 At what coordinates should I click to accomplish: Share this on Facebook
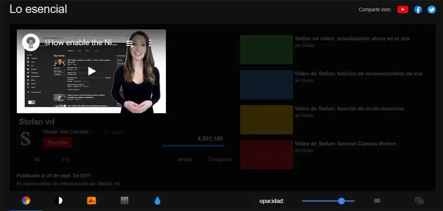click(418, 10)
